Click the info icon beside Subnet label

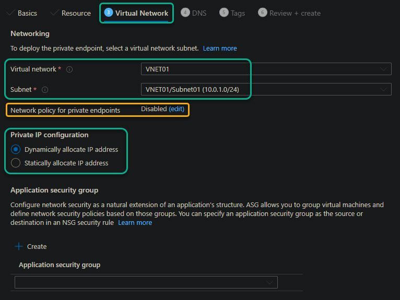tap(45, 90)
